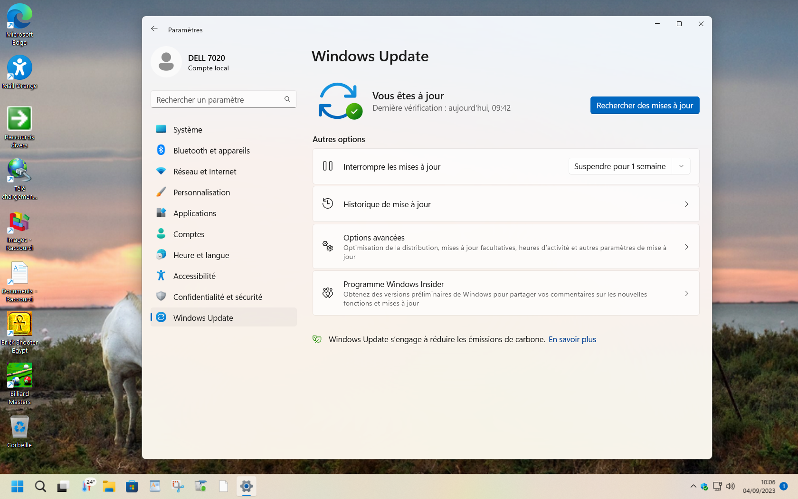
Task: Go to Accessibilité settings
Action: click(x=223, y=276)
